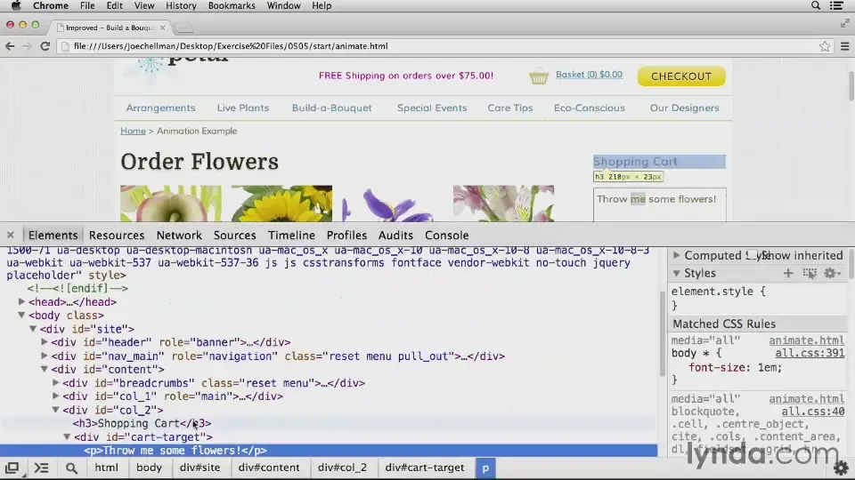This screenshot has height=480, width=855.
Task: Switch to the Network tab
Action: pyautogui.click(x=179, y=235)
